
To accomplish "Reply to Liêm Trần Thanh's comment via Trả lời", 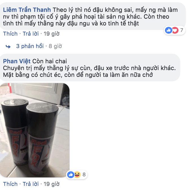I will (31, 34).
